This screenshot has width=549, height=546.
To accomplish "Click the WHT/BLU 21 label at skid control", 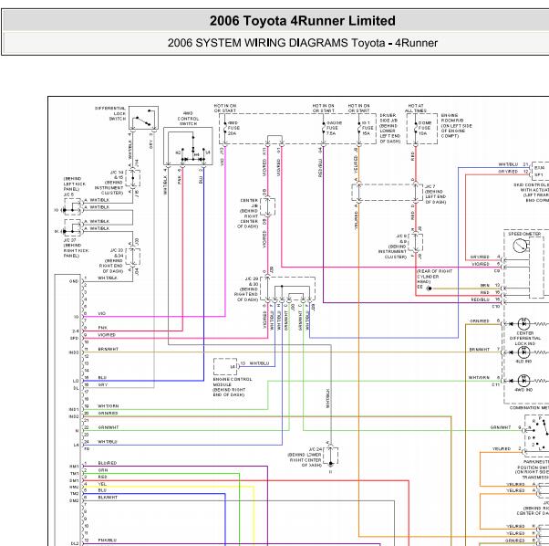I will tap(513, 164).
